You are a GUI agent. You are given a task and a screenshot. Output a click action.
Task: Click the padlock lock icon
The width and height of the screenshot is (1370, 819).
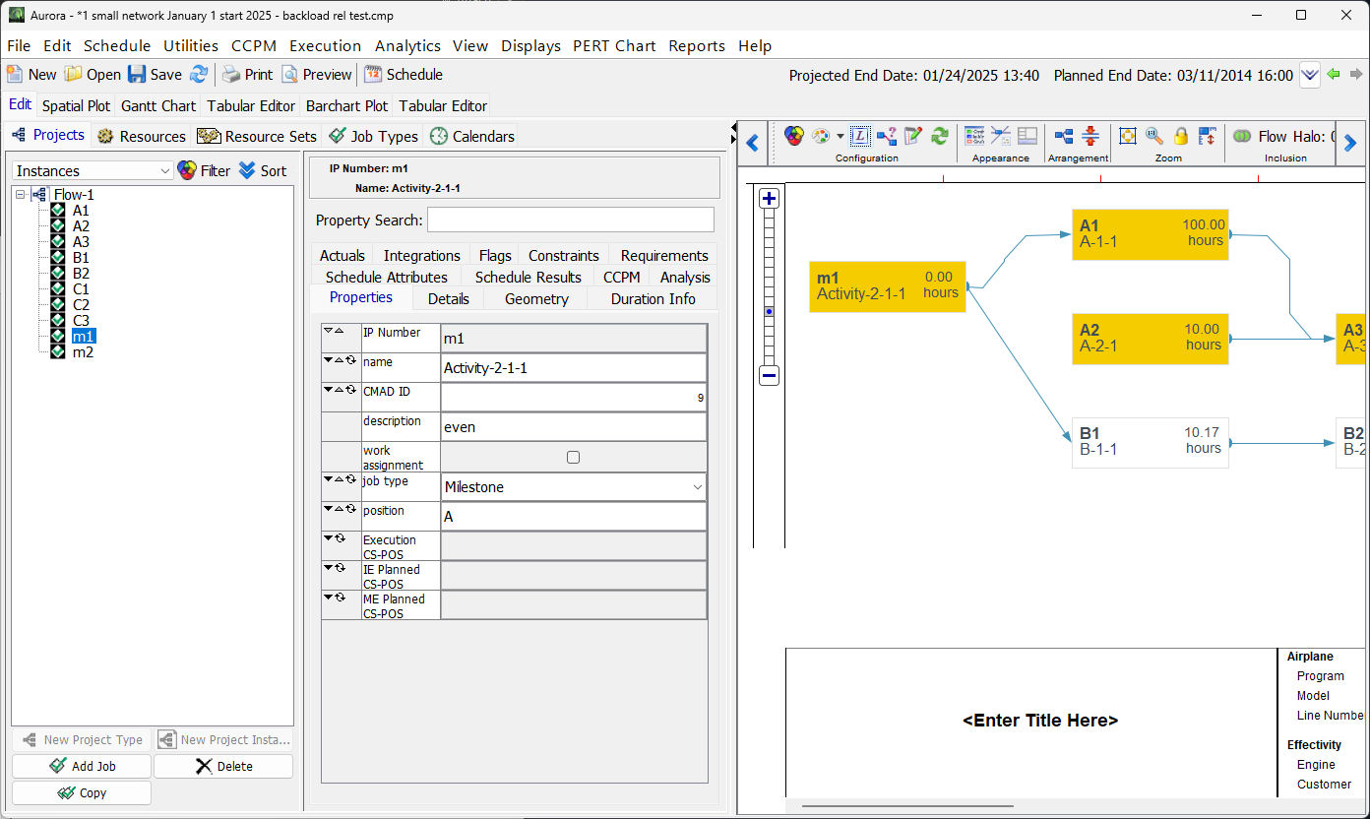pyautogui.click(x=1181, y=137)
